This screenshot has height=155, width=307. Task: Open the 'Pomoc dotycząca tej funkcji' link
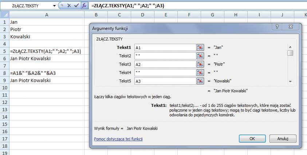118,139
